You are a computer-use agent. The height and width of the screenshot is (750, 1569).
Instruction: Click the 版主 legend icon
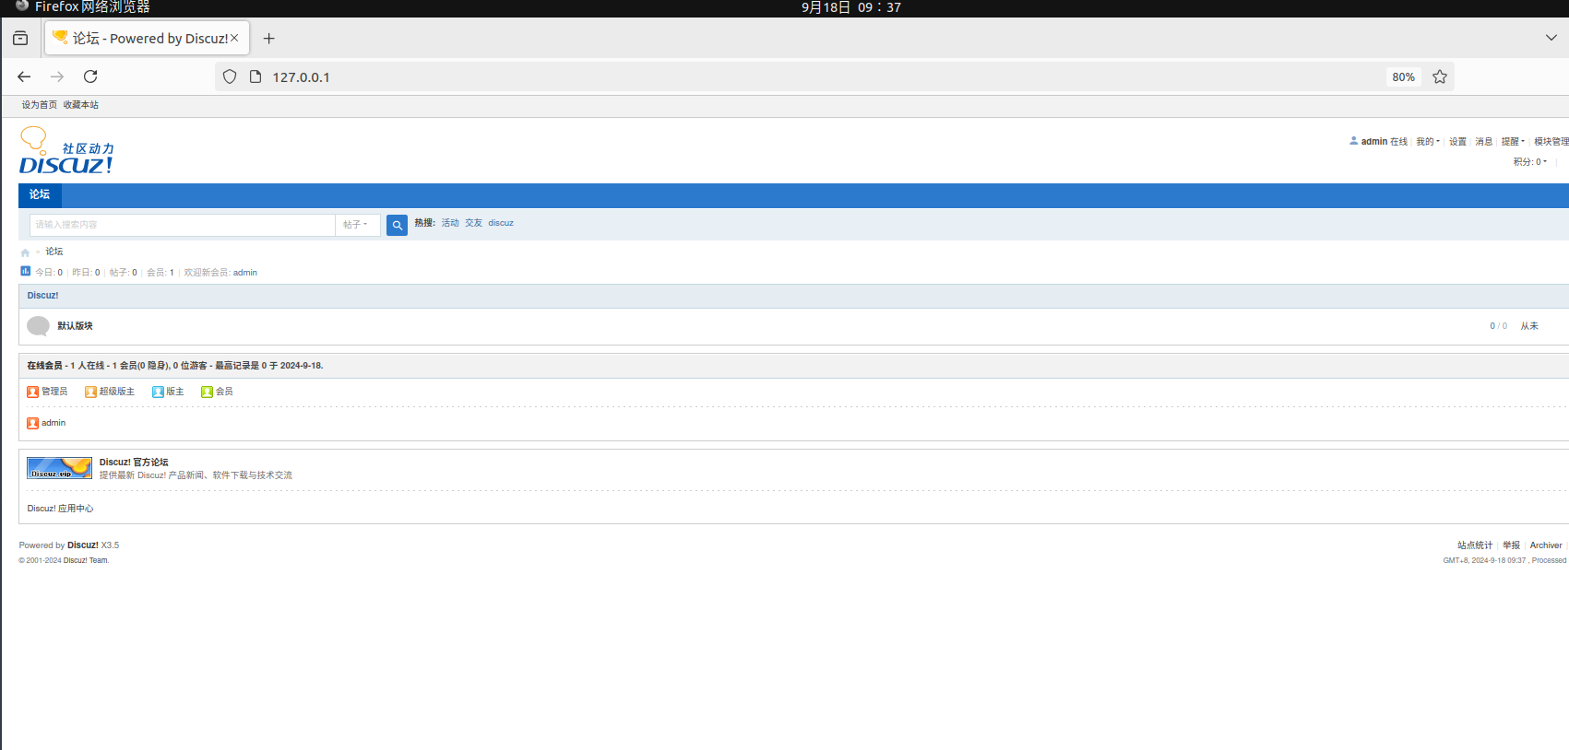(x=158, y=392)
